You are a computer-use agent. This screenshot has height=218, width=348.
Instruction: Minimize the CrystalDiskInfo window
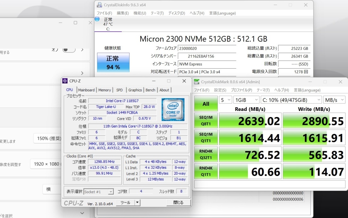(x=276, y=5)
